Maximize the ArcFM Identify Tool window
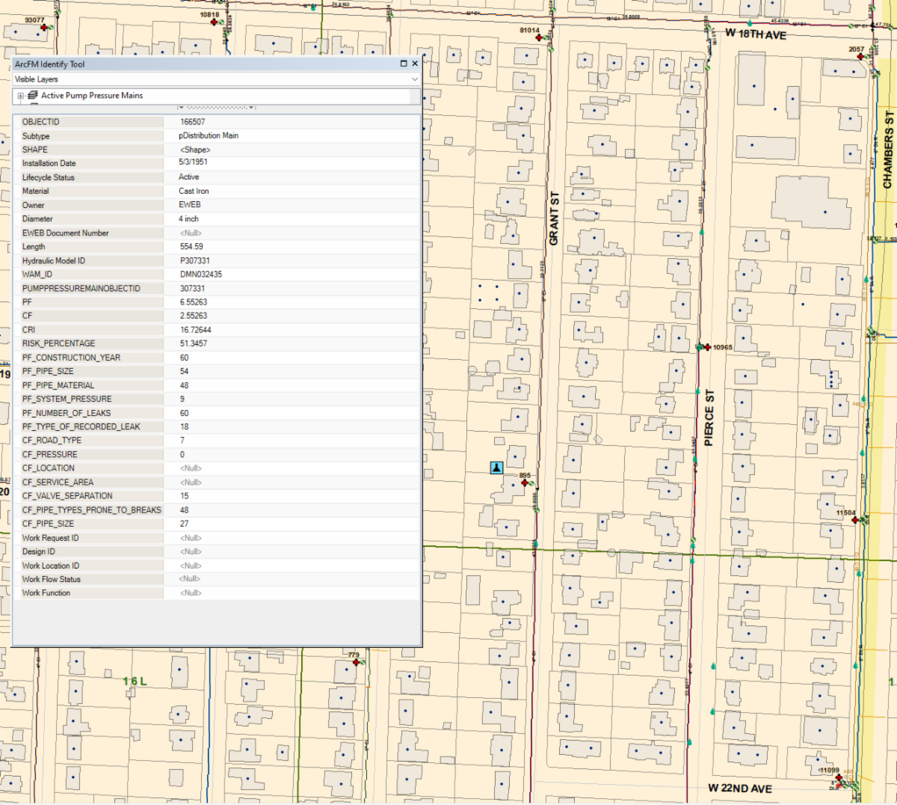Image resolution: width=897 pixels, height=805 pixels. 404,64
